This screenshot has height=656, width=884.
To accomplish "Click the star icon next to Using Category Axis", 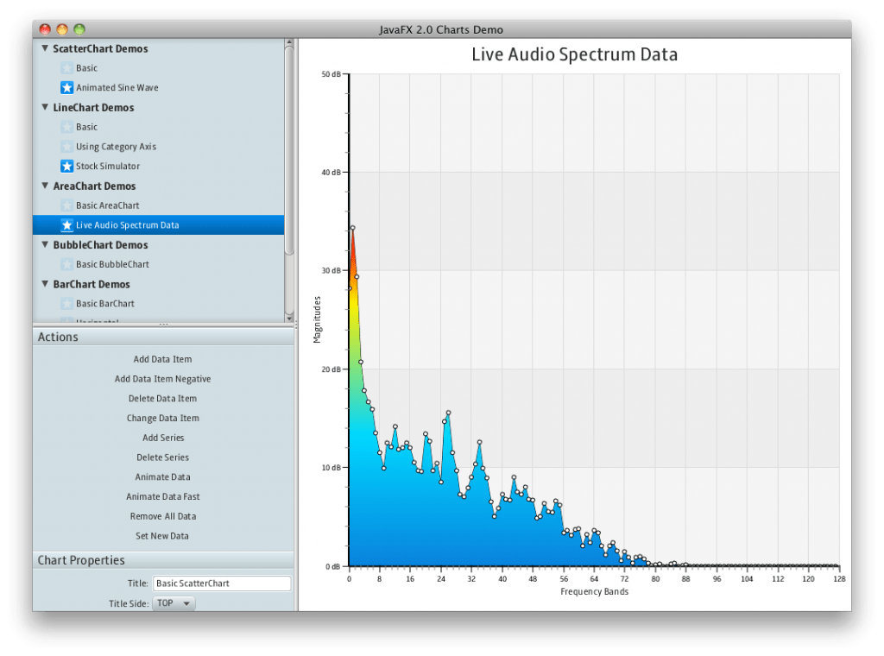I will [67, 146].
